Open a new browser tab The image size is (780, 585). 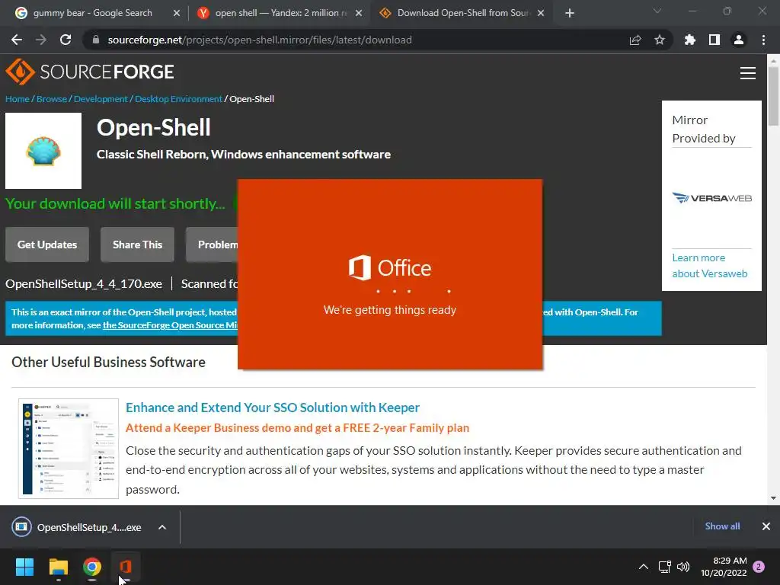(x=570, y=13)
